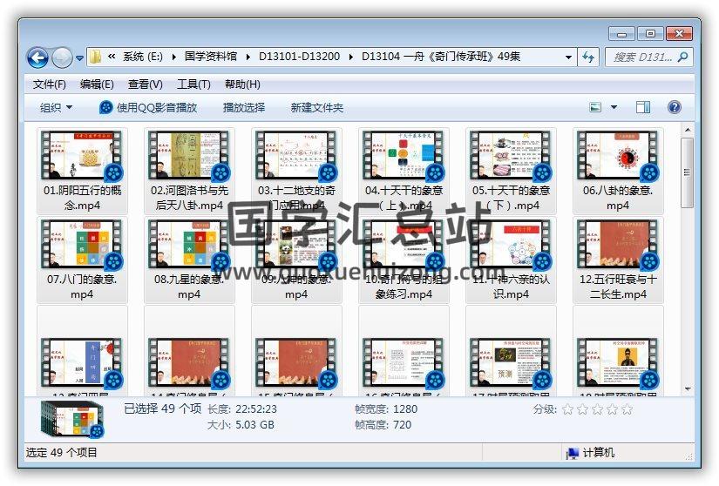This screenshot has width=719, height=486.
Task: Select D13104 一舟《奇门传承班》49集 breadcrumb
Action: [x=441, y=57]
